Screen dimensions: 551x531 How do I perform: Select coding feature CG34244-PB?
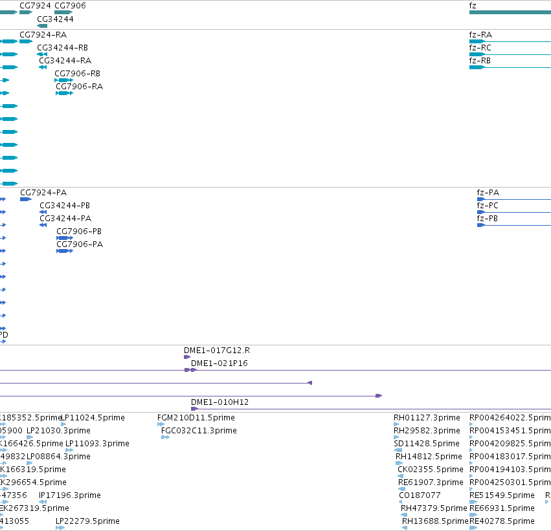pos(65,206)
